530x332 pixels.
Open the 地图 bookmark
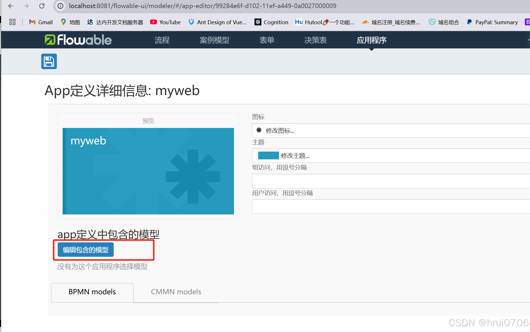point(70,22)
